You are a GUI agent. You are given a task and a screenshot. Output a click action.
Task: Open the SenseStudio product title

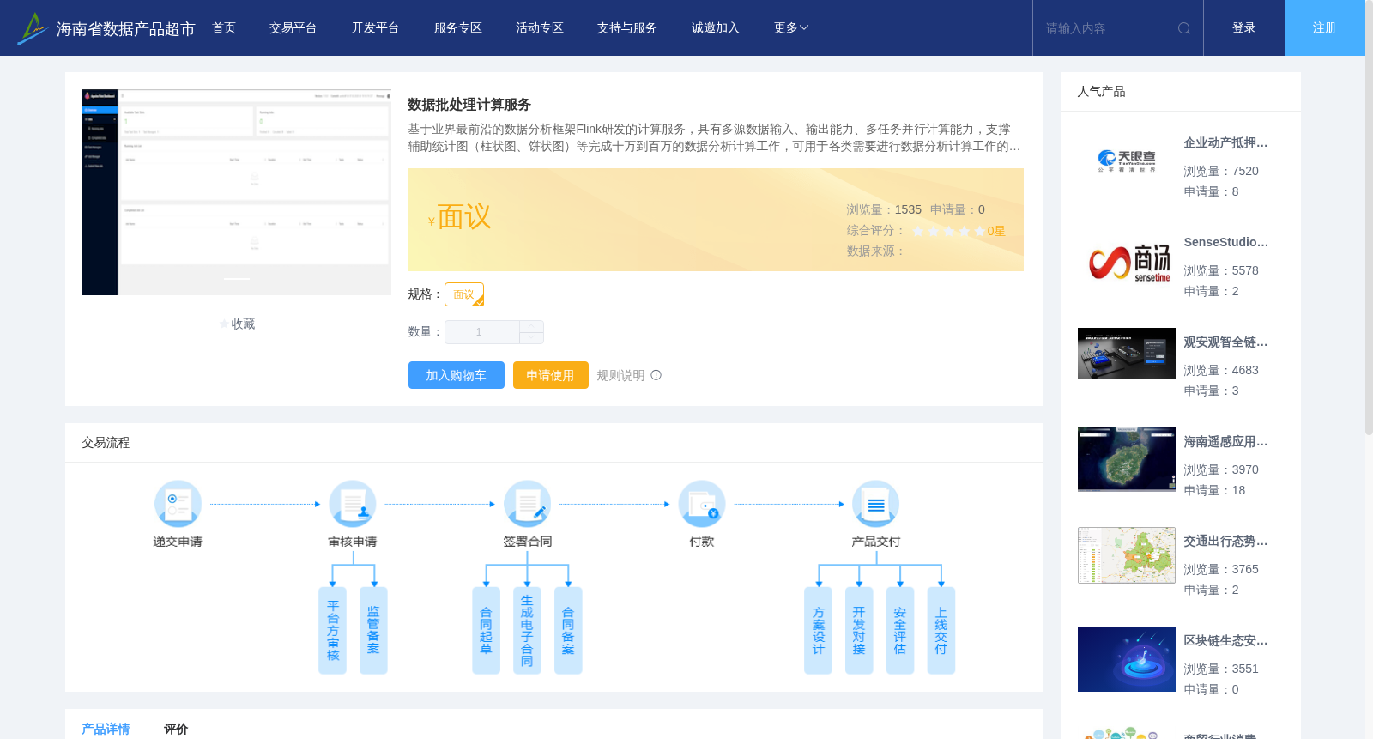tap(1225, 243)
